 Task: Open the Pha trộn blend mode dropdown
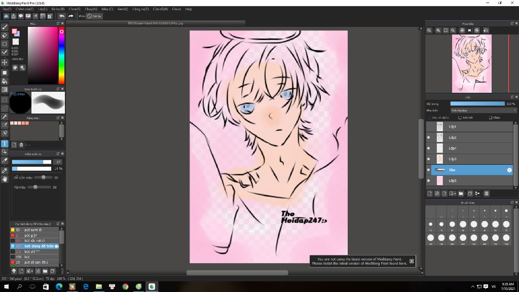[483, 111]
